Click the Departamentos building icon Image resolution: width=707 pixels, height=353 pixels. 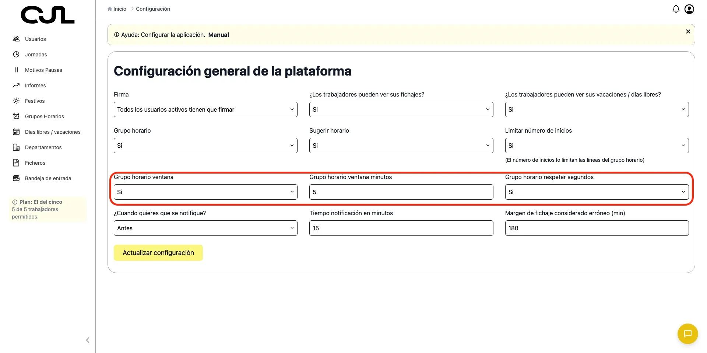coord(16,147)
